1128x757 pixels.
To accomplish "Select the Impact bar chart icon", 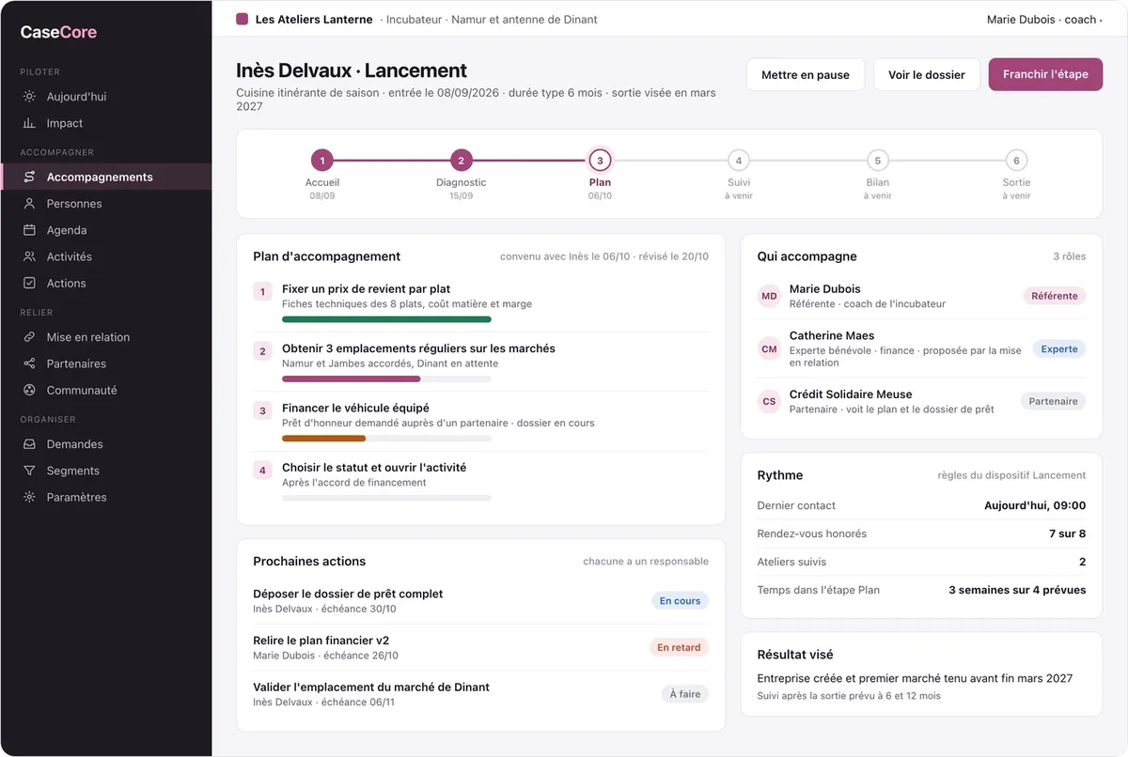I will [x=29, y=123].
